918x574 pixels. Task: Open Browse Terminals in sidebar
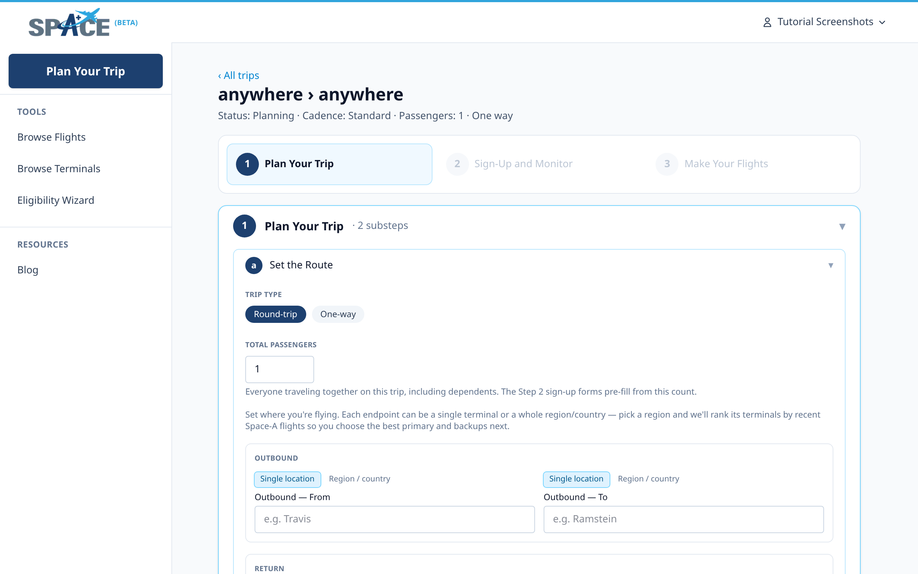coord(59,169)
